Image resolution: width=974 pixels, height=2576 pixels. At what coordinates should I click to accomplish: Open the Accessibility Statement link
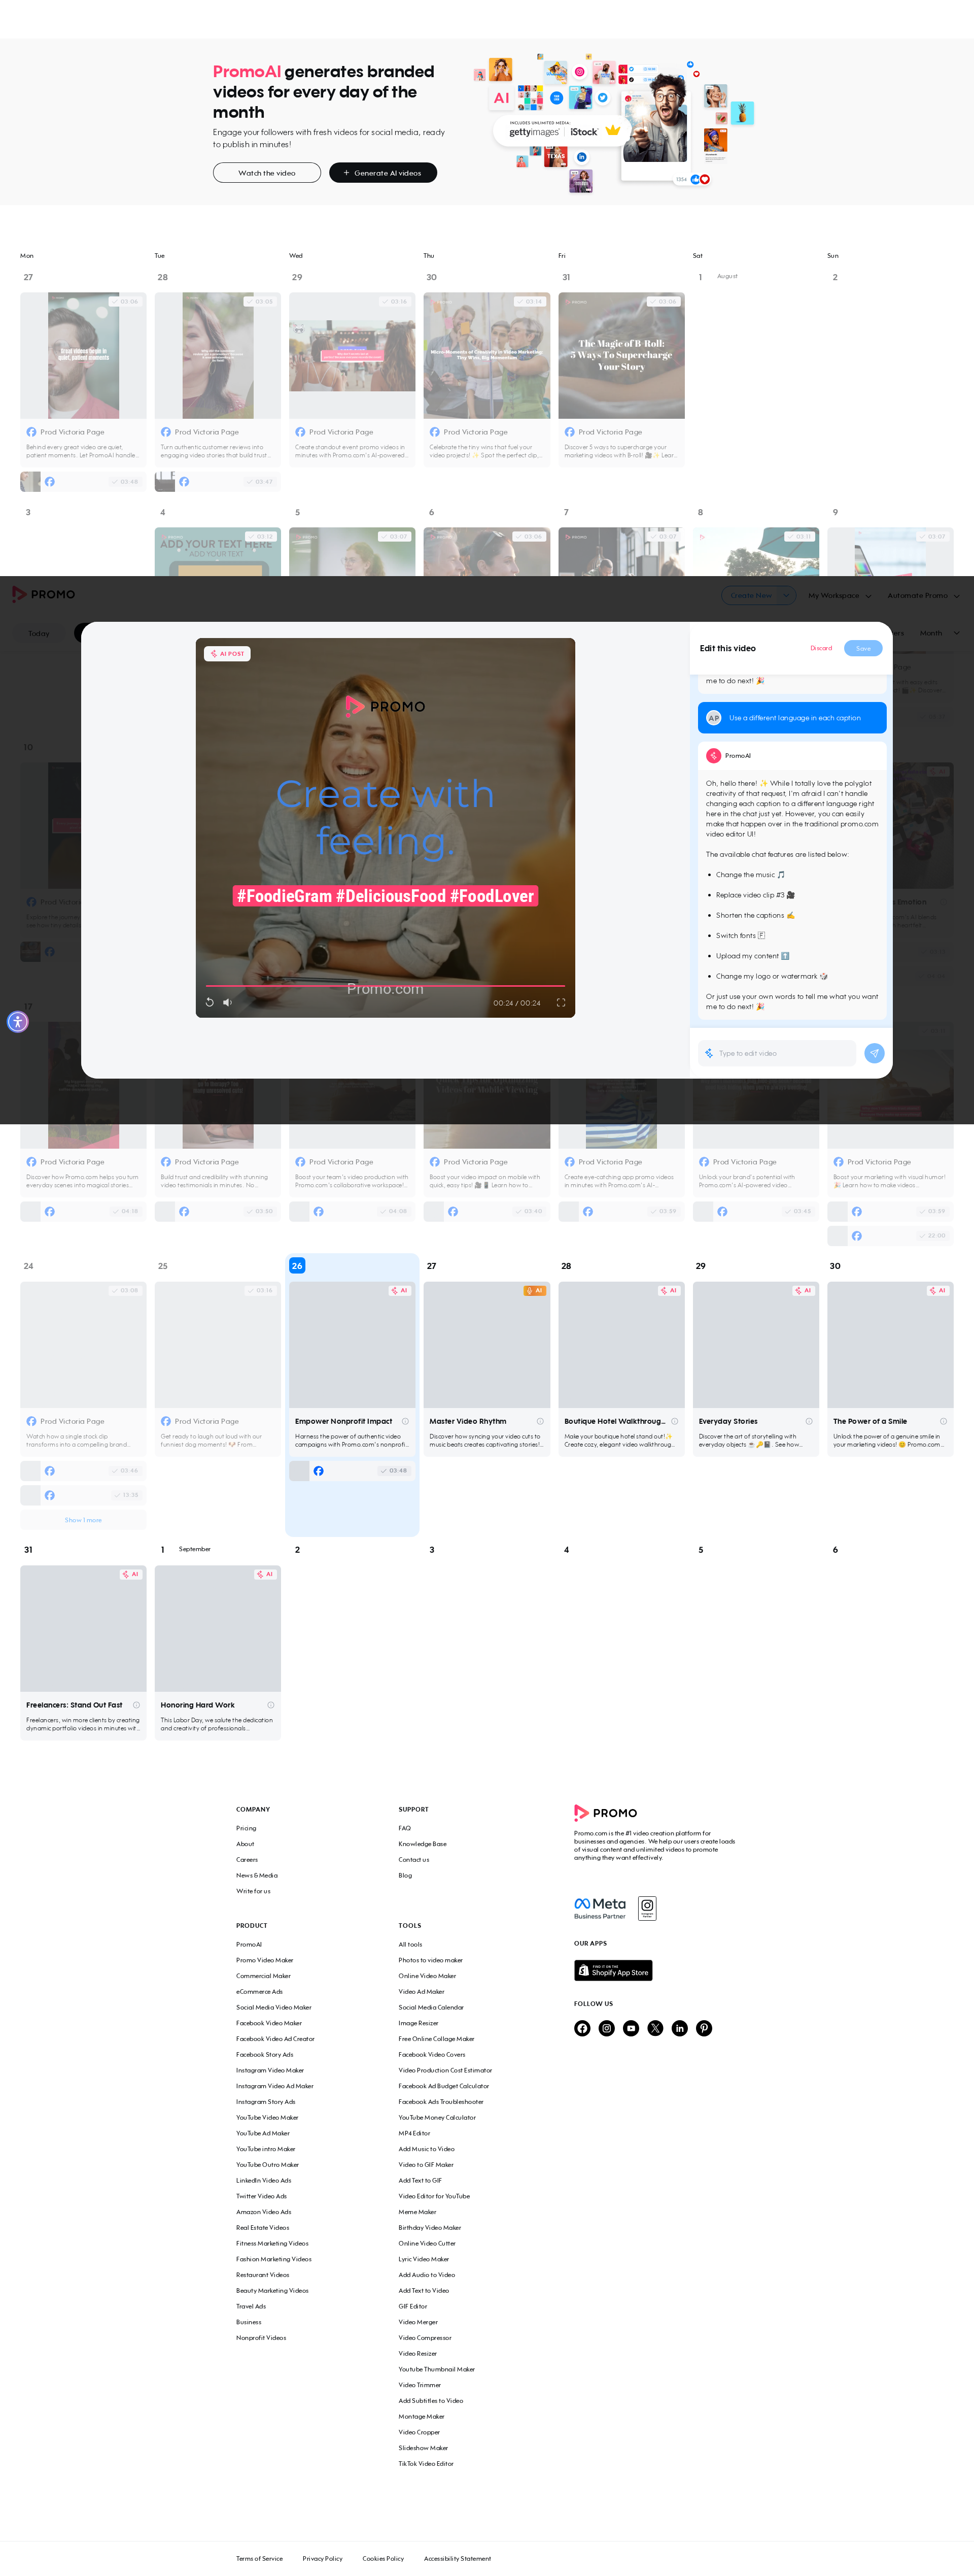click(458, 2558)
